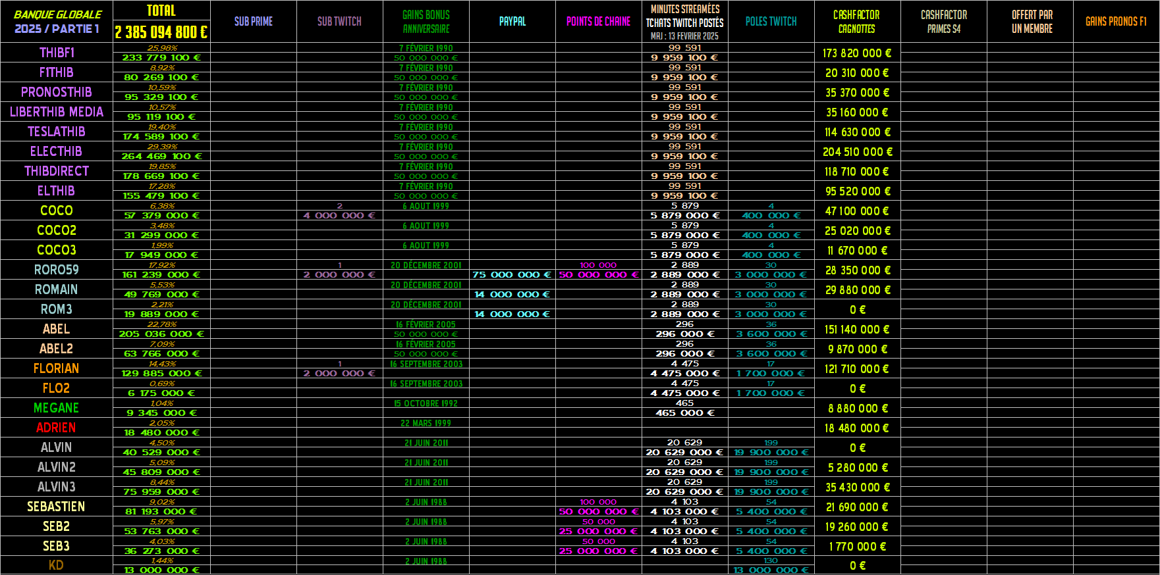1160x575 pixels.
Task: Click the OFFERT PAR UN MEMBRE header
Action: 1032,22
